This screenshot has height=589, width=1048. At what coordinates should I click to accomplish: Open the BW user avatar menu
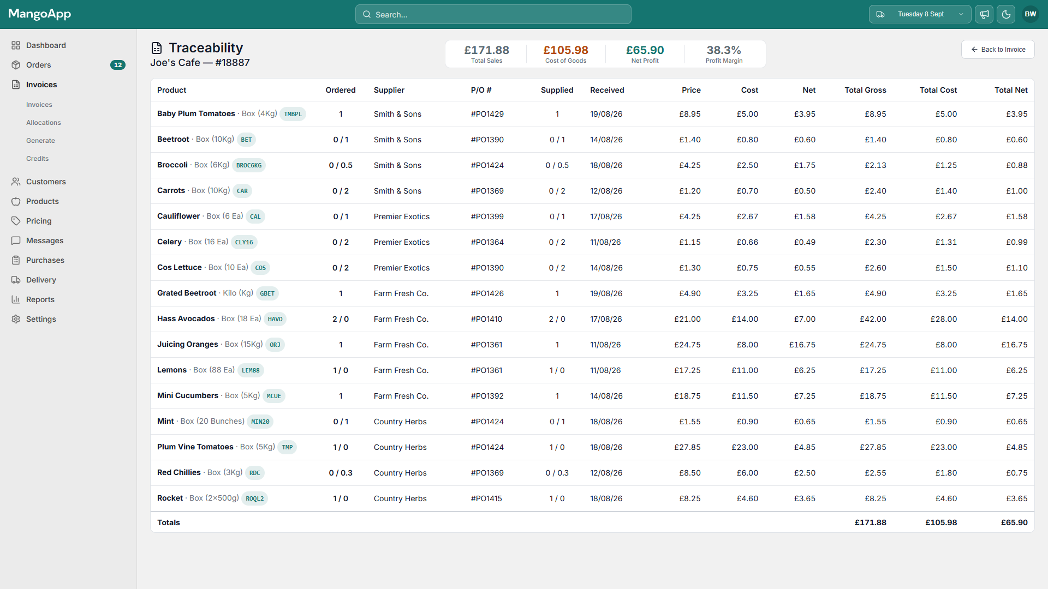click(x=1031, y=14)
